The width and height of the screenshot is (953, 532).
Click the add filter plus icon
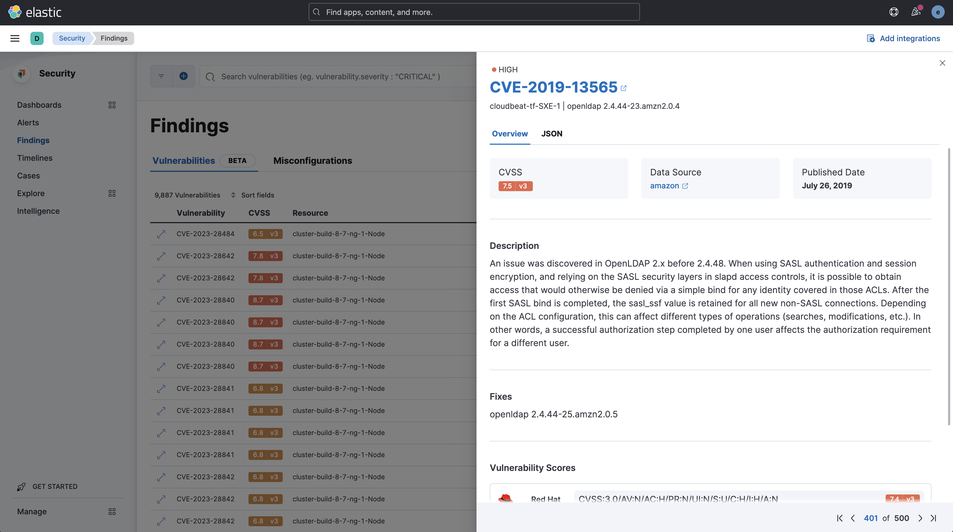pyautogui.click(x=184, y=76)
